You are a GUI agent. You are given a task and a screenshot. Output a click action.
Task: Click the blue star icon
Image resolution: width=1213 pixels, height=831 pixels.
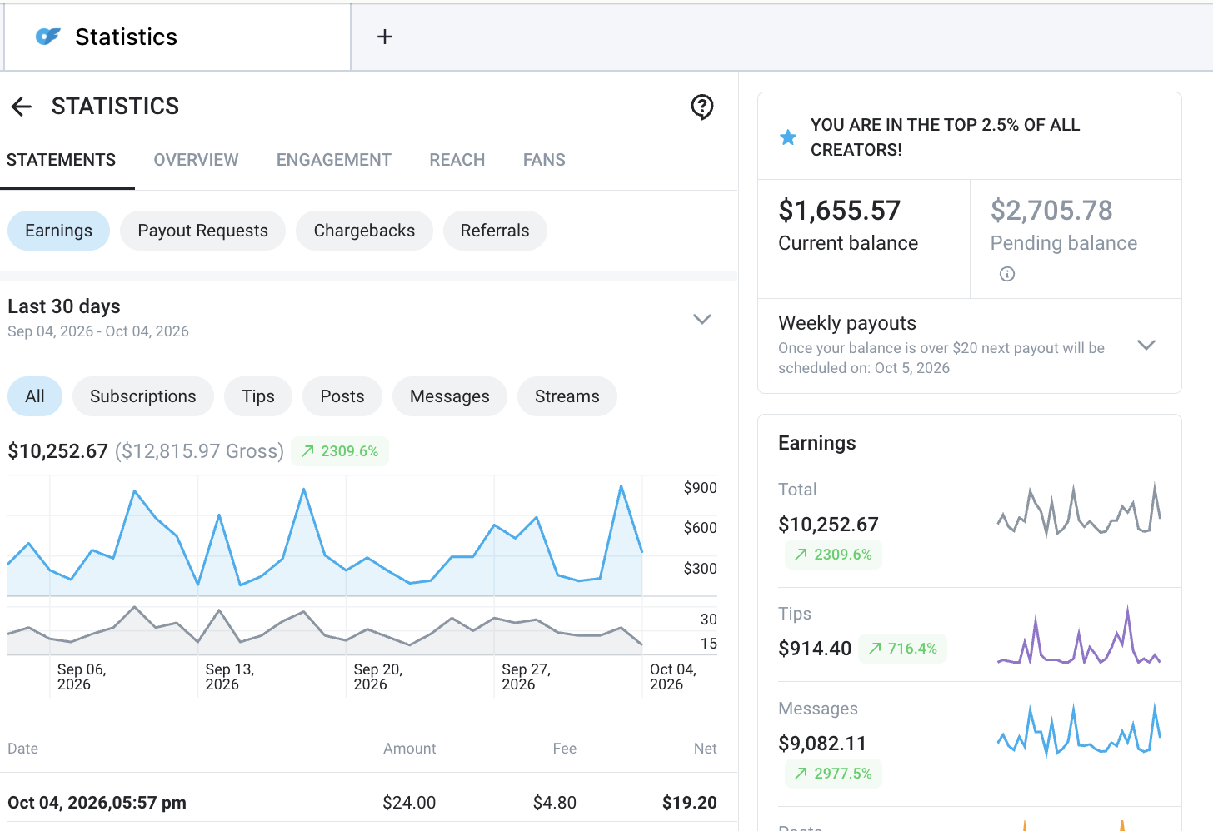[x=788, y=137]
